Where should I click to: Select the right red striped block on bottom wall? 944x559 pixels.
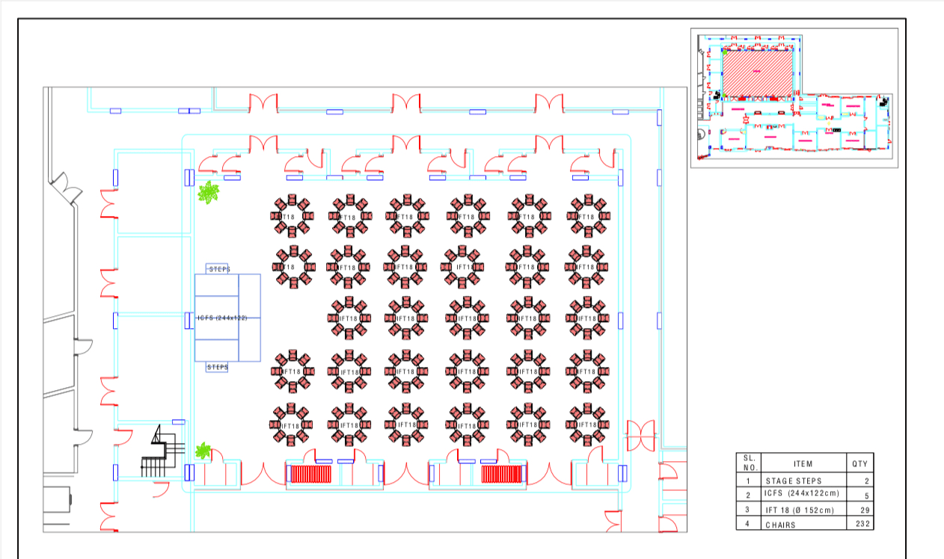pos(500,475)
